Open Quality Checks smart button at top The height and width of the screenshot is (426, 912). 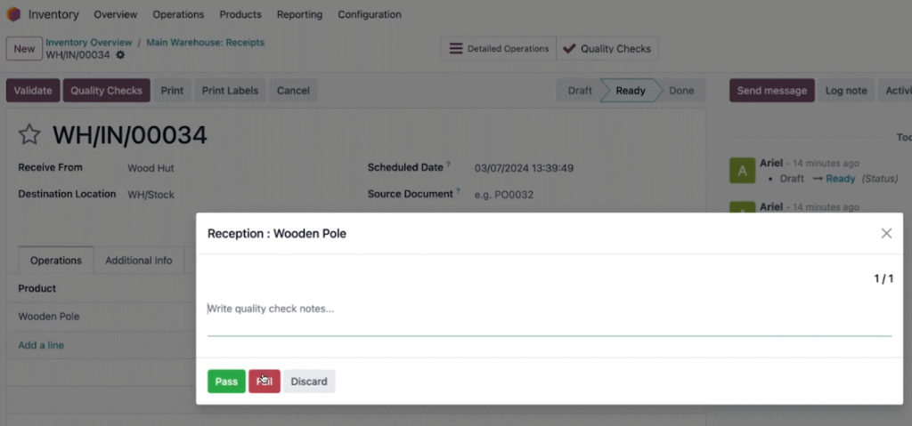(607, 49)
